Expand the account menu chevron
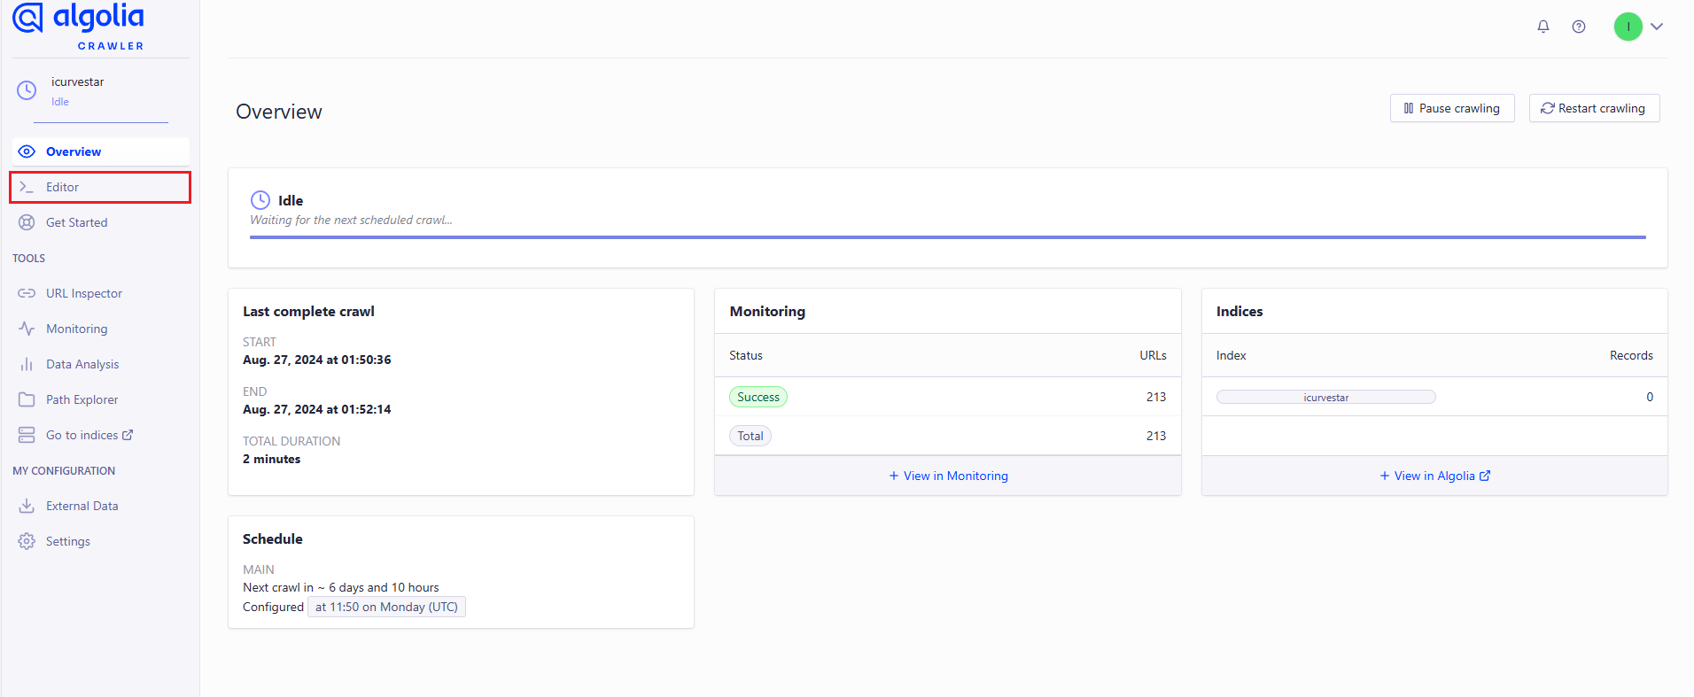This screenshot has height=697, width=1694. point(1657,27)
